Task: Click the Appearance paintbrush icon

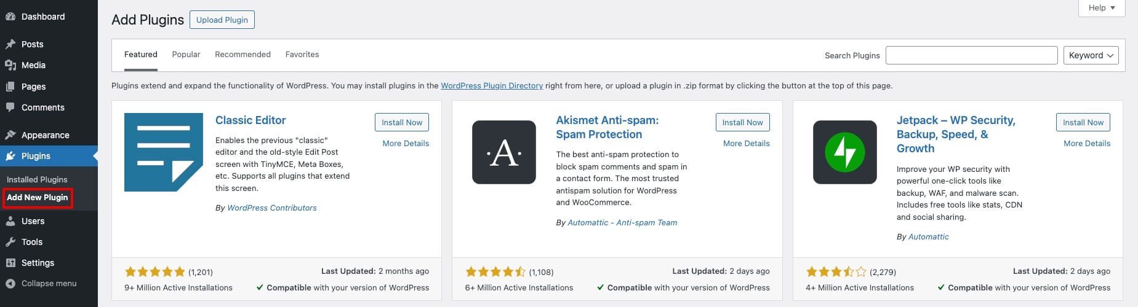Action: point(10,135)
